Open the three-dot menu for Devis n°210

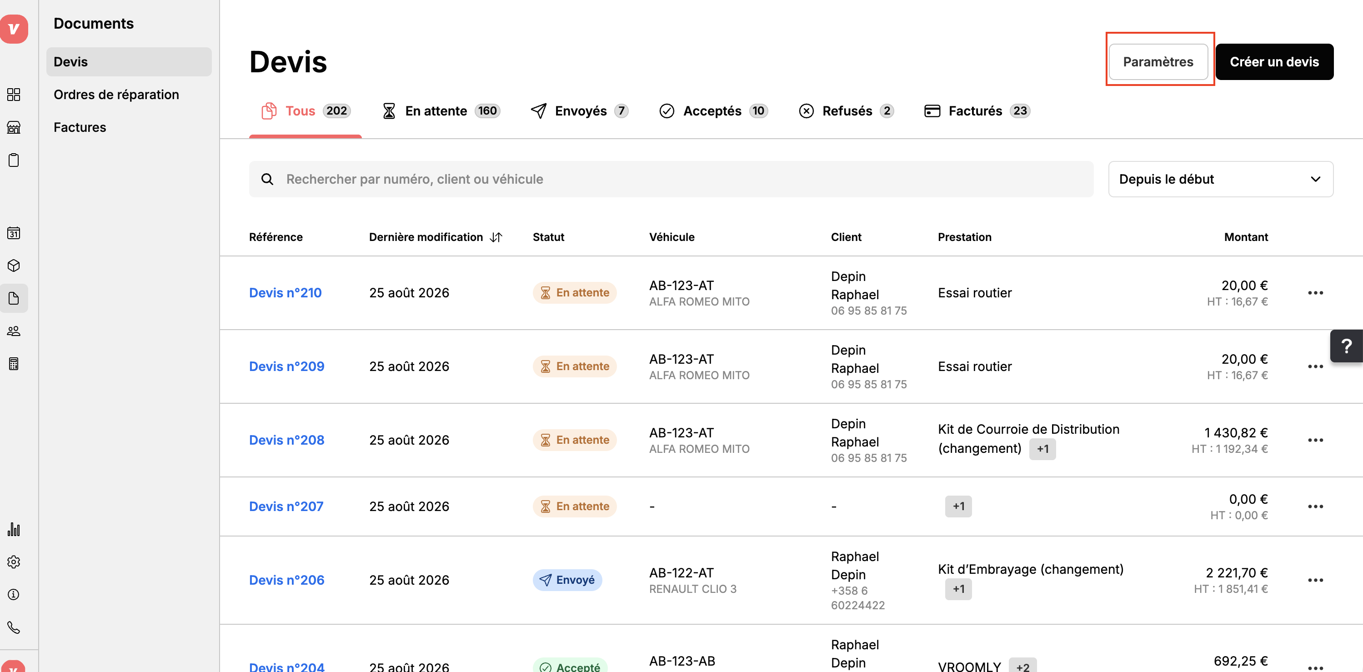(x=1315, y=293)
